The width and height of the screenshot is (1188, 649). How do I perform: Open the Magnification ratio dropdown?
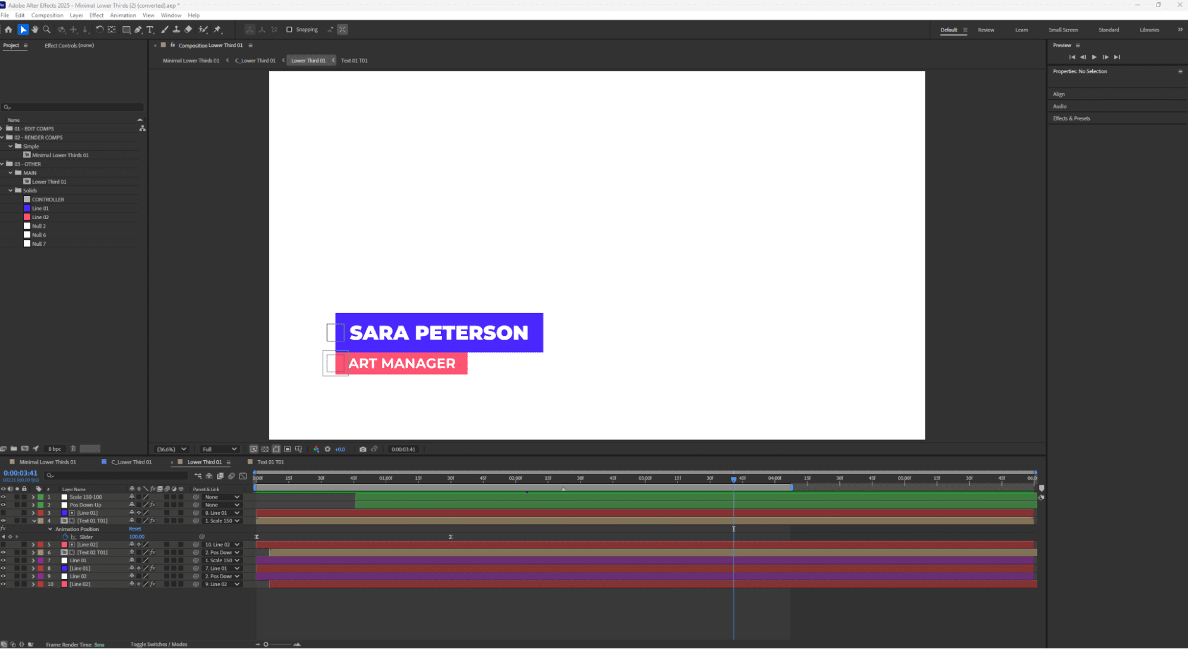pos(171,449)
